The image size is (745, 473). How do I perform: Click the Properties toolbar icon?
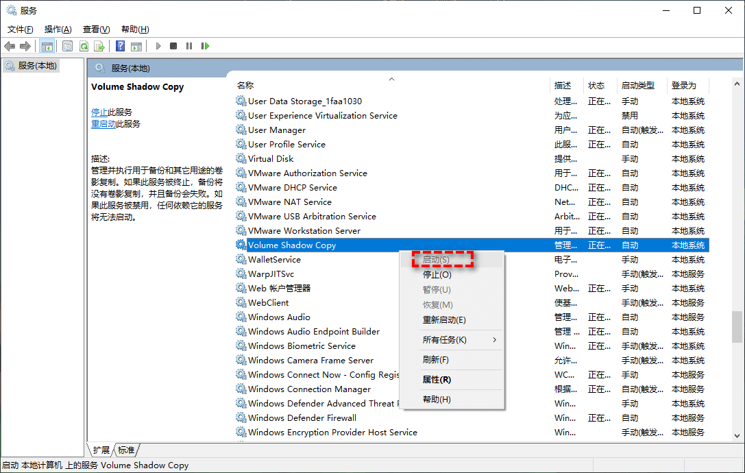coord(67,46)
